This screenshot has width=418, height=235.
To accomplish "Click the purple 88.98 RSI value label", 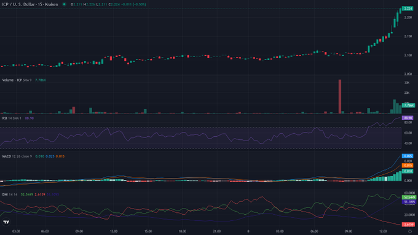I will (x=408, y=118).
